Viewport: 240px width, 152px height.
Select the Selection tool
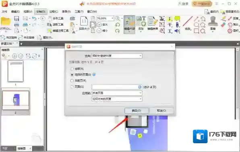56,25
